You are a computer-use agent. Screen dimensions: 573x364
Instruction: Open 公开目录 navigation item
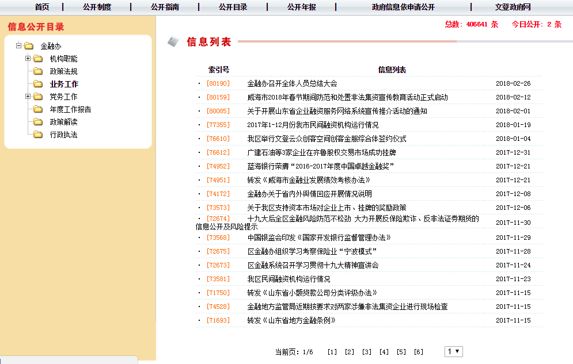[233, 7]
